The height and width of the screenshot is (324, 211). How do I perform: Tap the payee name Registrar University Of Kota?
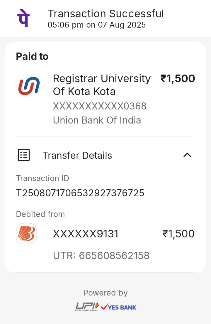[x=101, y=85]
